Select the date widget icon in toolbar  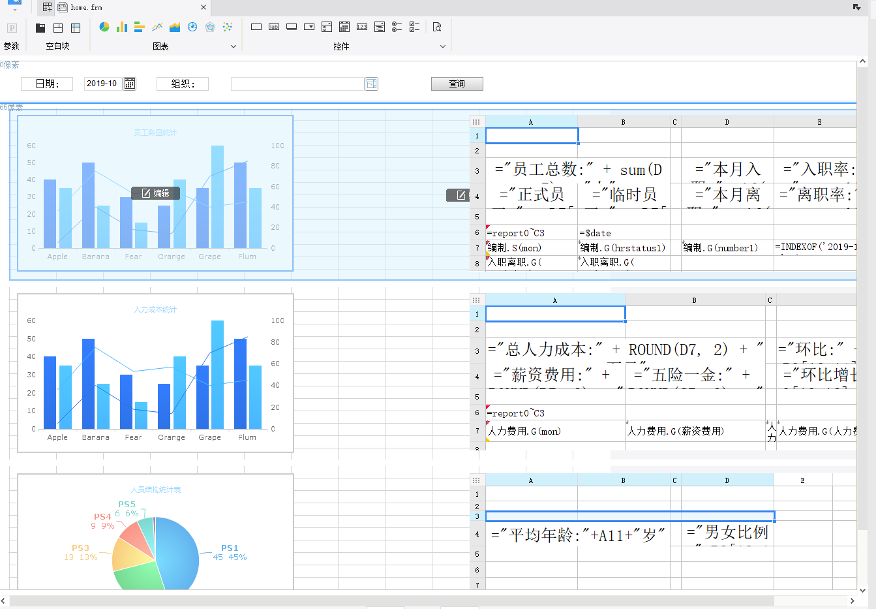344,27
